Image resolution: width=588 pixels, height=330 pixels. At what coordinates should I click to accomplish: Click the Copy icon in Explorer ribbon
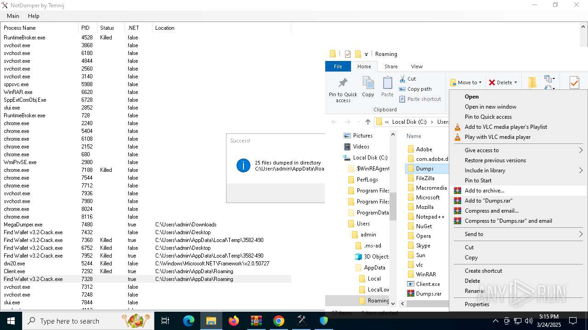tap(368, 87)
